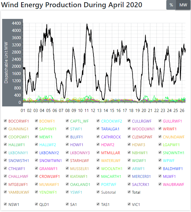Viewport: 191px width, 212px height.
Task: Toggle the TAS1 region checkbox
Action: [98, 204]
